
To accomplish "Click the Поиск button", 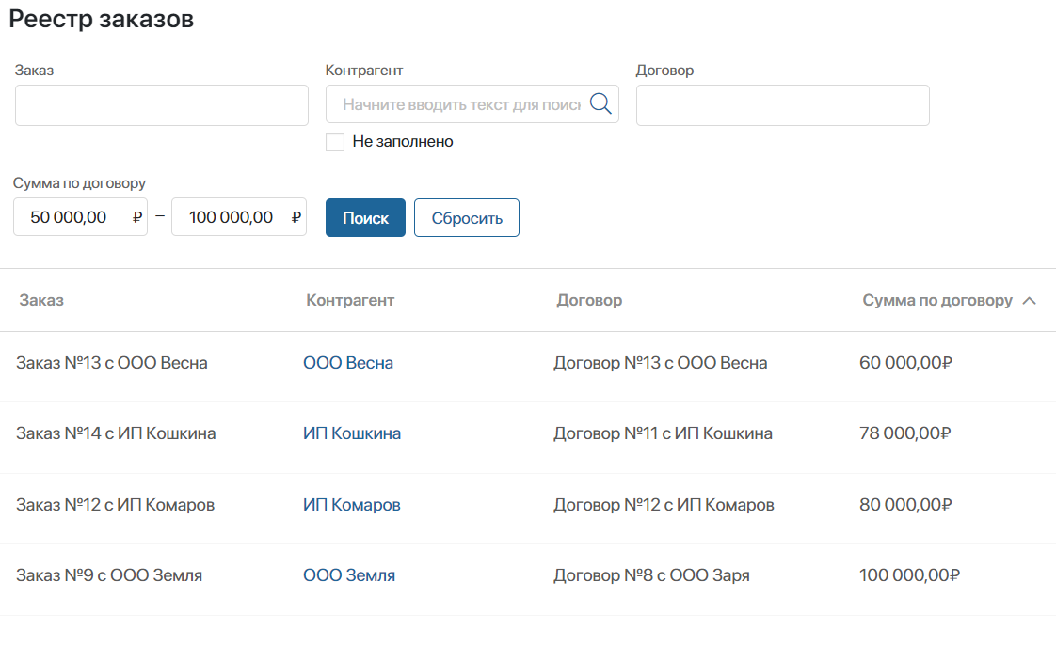I will point(365,217).
